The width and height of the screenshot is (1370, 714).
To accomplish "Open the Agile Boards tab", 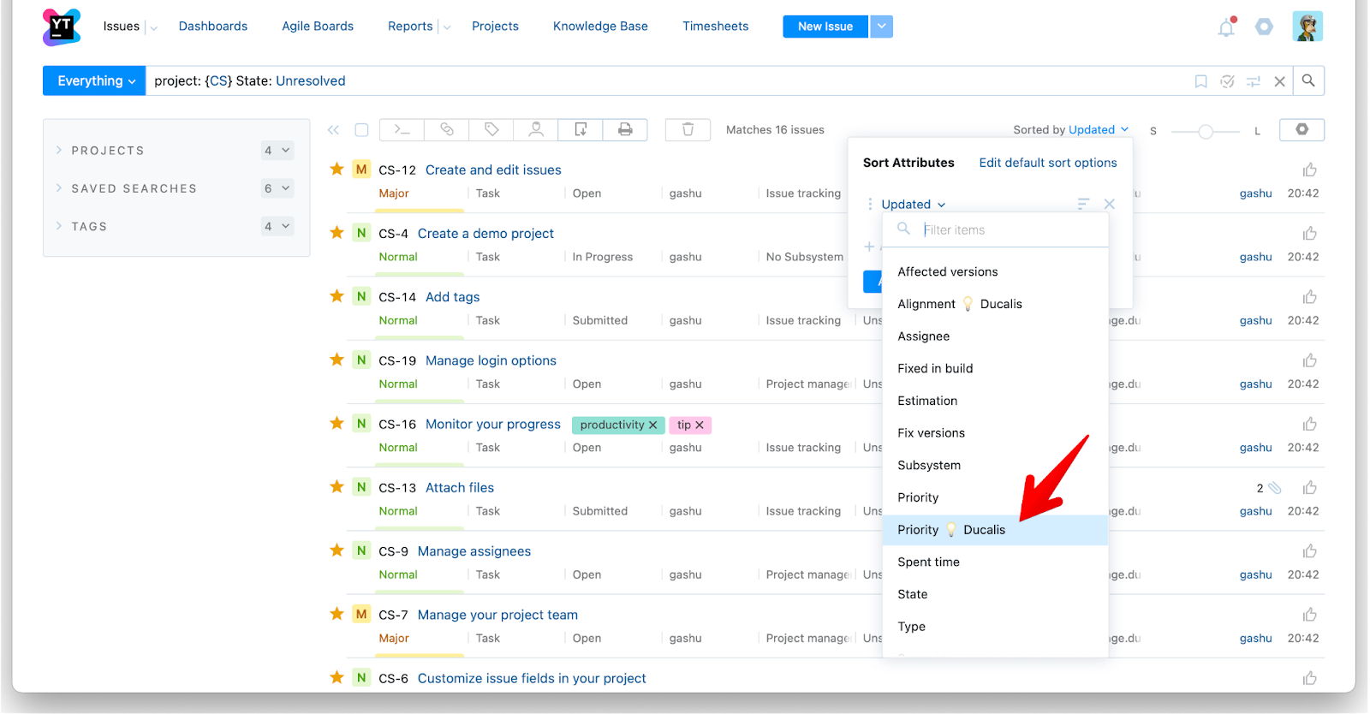I will pos(318,27).
